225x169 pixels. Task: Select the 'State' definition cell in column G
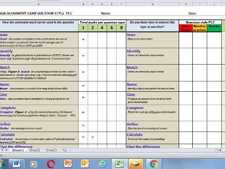point(152,40)
